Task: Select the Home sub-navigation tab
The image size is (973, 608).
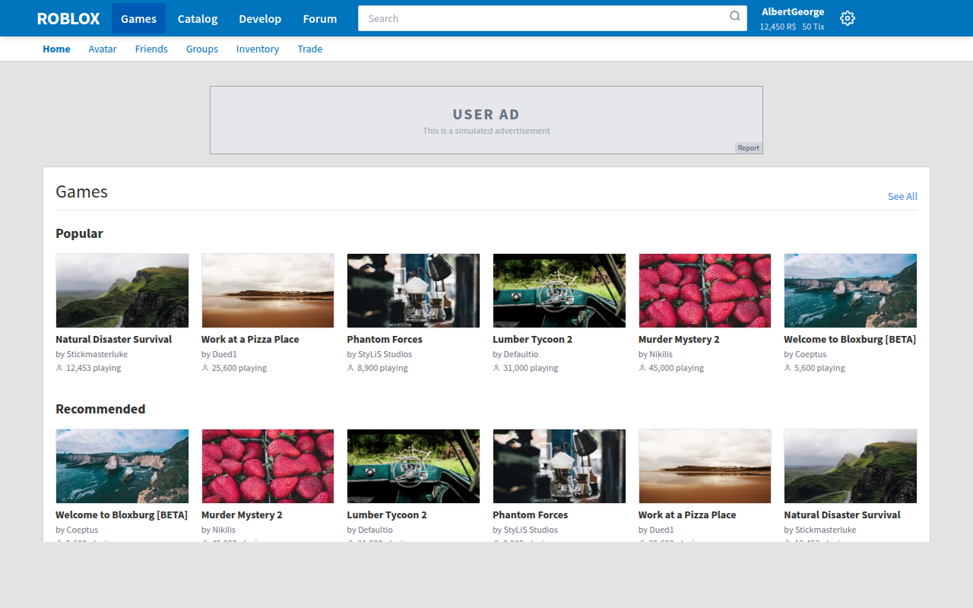Action: click(x=56, y=49)
